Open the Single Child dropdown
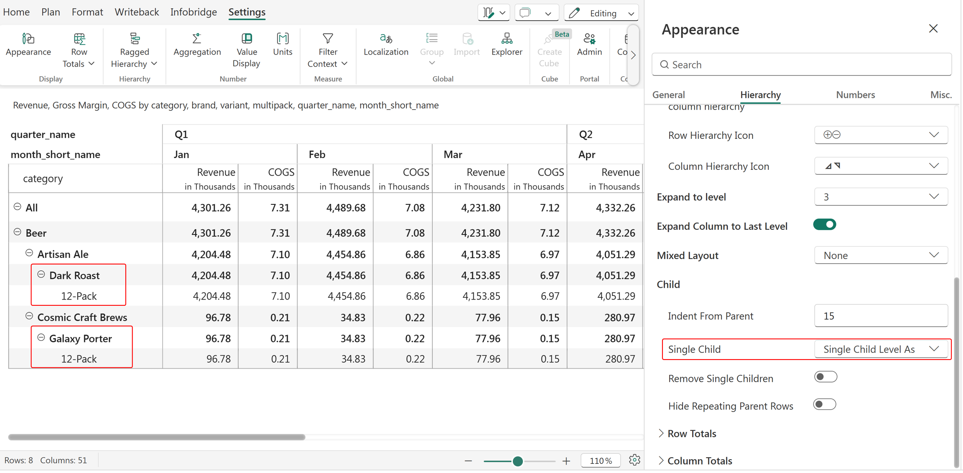963x473 pixels. [x=881, y=349]
